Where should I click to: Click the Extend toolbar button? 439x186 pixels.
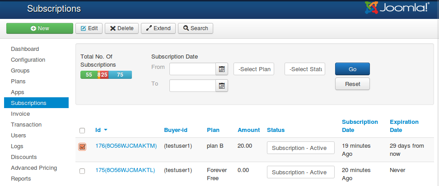pos(158,28)
